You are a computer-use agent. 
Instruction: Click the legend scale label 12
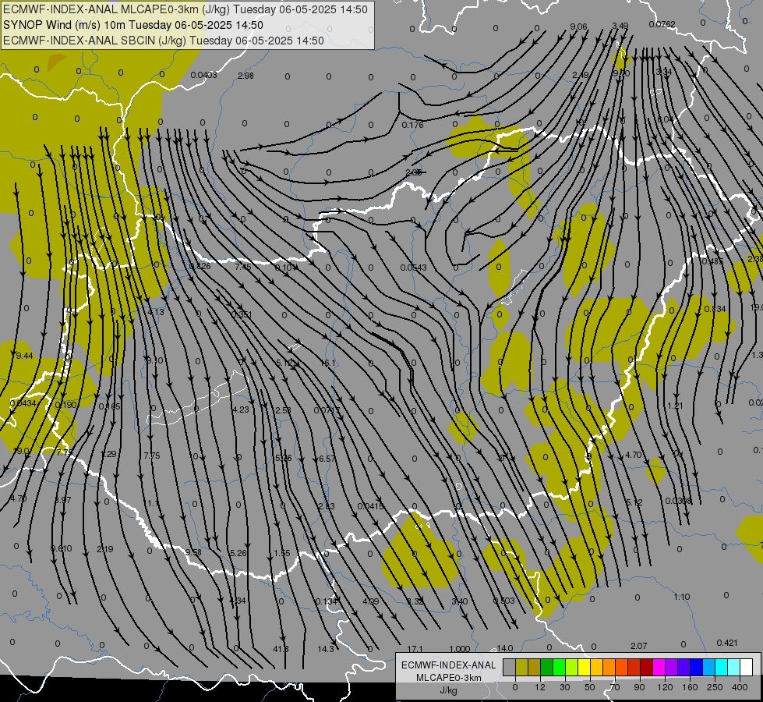click(x=539, y=687)
